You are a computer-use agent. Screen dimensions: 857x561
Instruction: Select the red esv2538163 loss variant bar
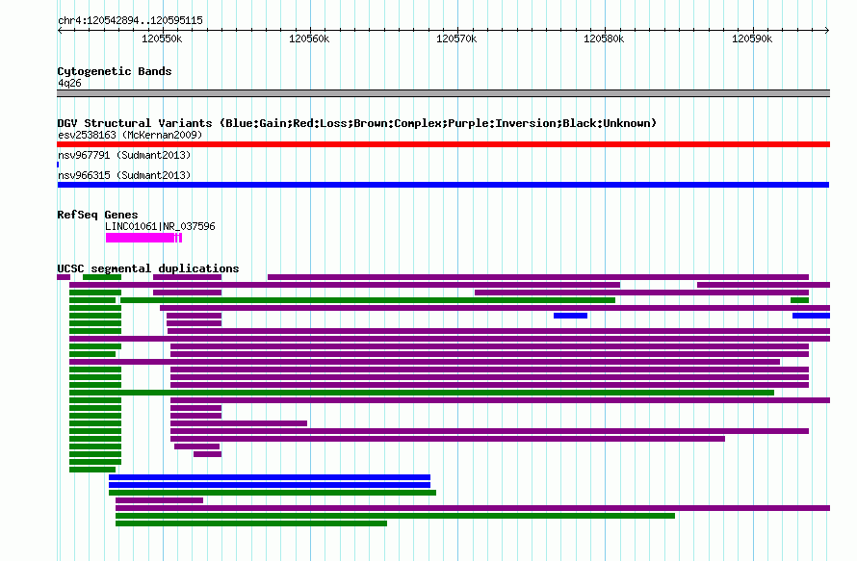click(443, 144)
